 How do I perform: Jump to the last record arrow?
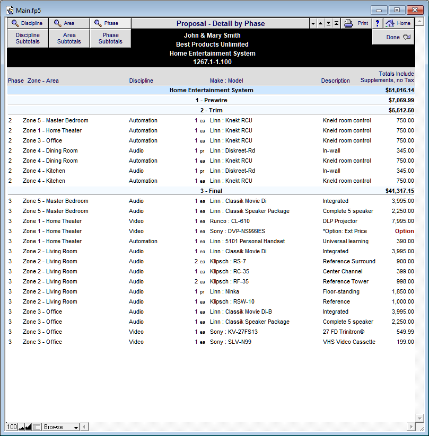[x=328, y=24]
